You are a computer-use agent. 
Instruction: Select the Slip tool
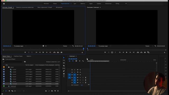pos(64,68)
